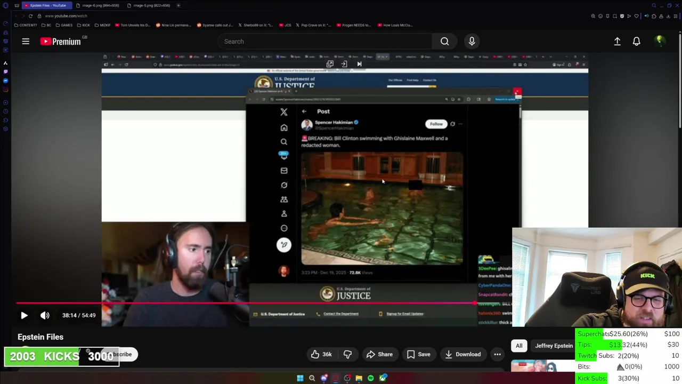Viewport: 682px width, 384px height.
Task: Select the All filter chip
Action: (519, 346)
